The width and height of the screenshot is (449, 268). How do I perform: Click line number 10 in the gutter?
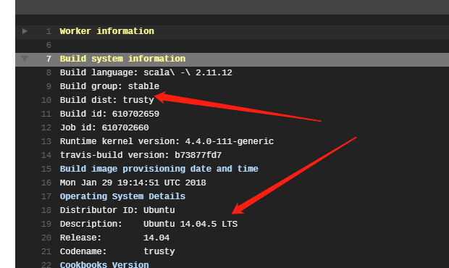click(x=46, y=100)
